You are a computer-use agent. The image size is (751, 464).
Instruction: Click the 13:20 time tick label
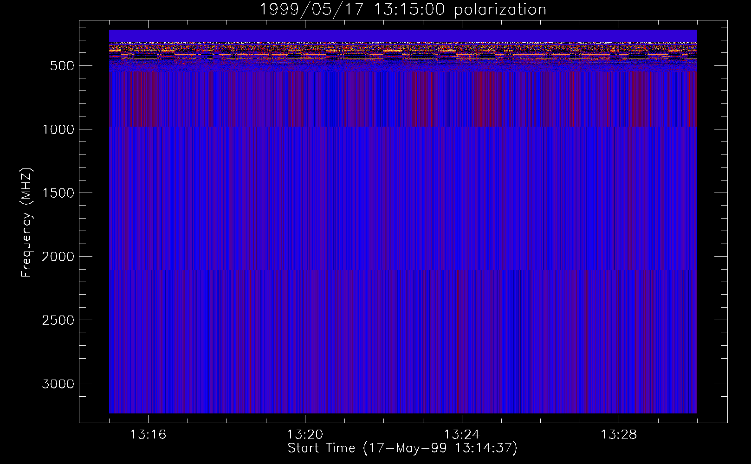(305, 435)
